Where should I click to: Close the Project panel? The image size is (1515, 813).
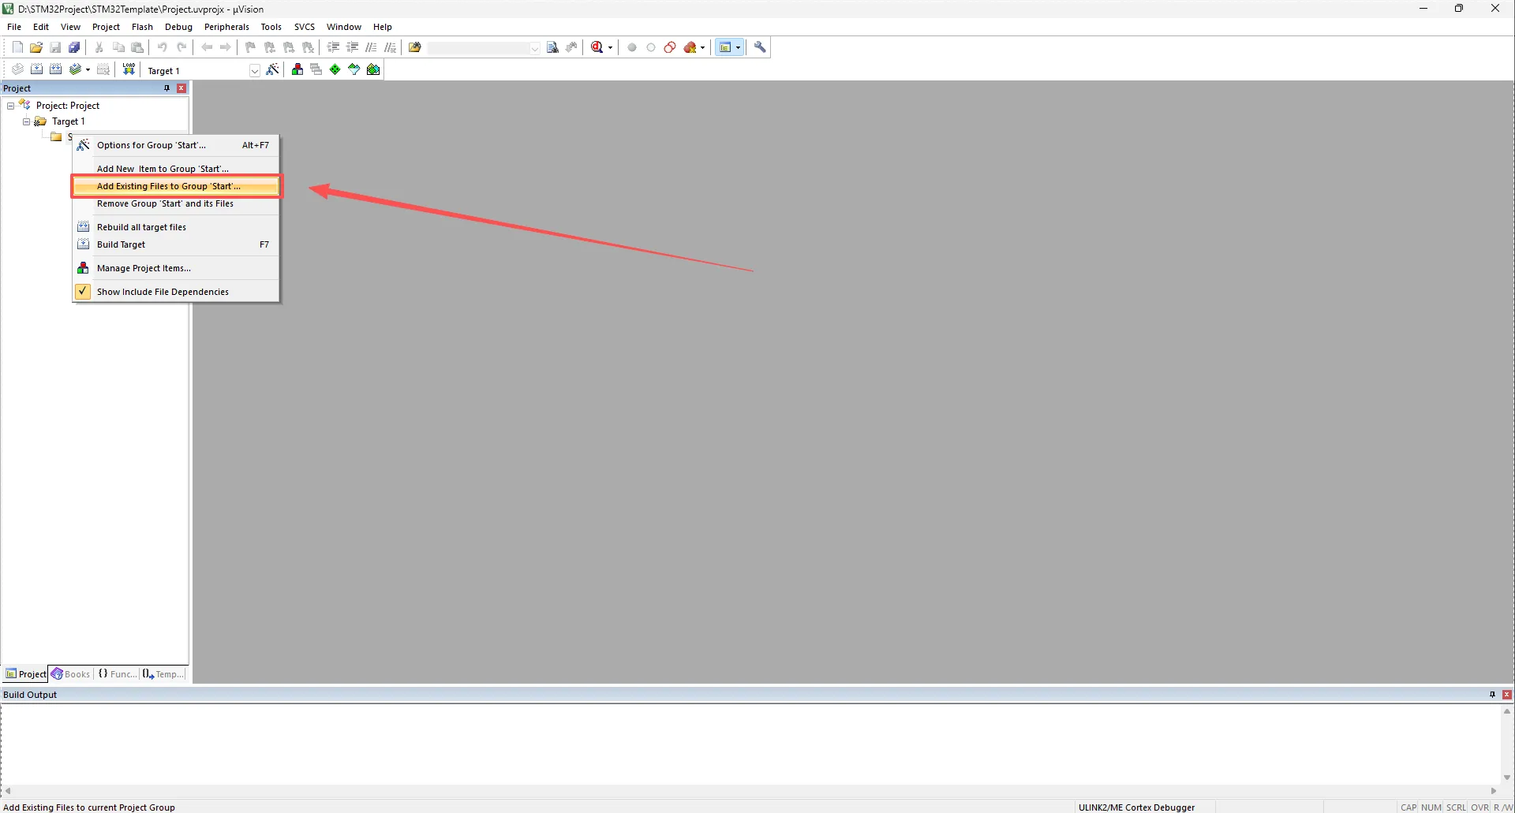pyautogui.click(x=181, y=88)
